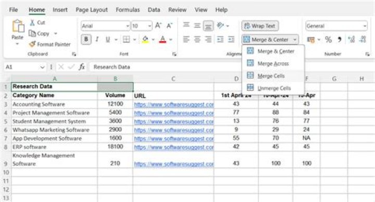The image size is (375, 202).
Task: Choose Merge Cells from the menu
Action: click(x=273, y=76)
